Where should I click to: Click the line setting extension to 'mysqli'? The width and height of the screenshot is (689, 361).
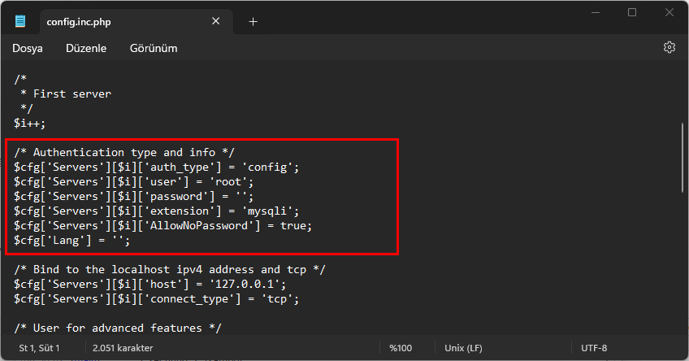click(x=156, y=211)
